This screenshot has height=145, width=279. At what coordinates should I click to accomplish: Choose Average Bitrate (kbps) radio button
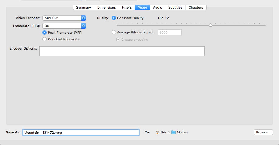(113, 32)
